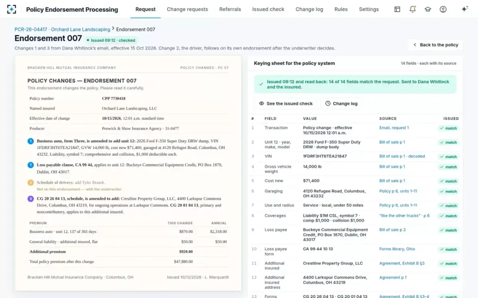The height and width of the screenshot is (298, 478).
Task: Open the 'Agreement p 1' source link
Action: tap(393, 278)
